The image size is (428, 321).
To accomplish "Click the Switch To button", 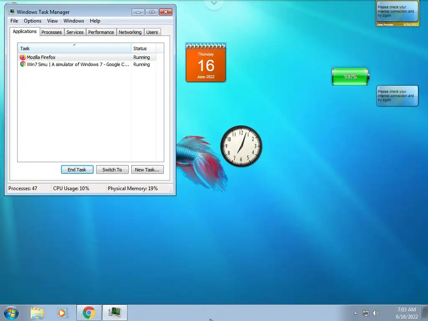I will (112, 170).
